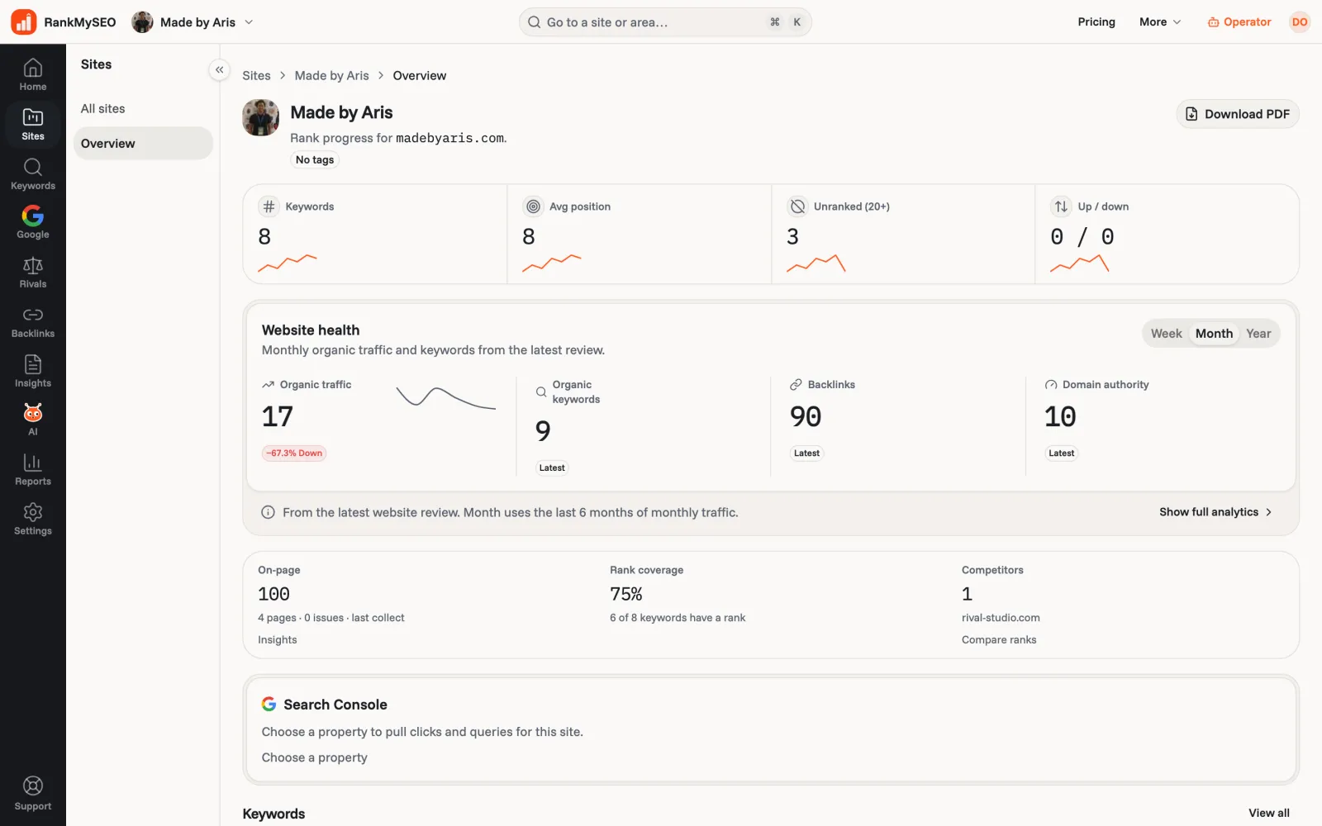Screen dimensions: 1322x826
Task: Go to Sites breadcrumb
Action: click(256, 75)
